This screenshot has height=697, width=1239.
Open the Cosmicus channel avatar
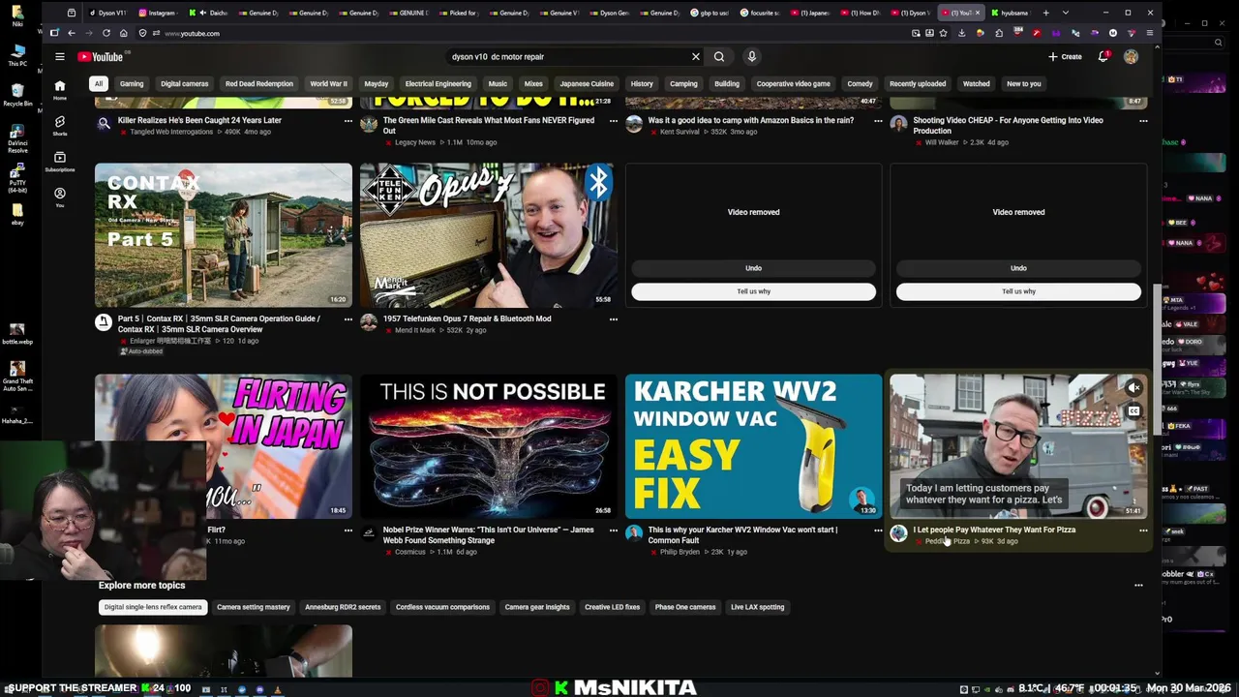[368, 533]
